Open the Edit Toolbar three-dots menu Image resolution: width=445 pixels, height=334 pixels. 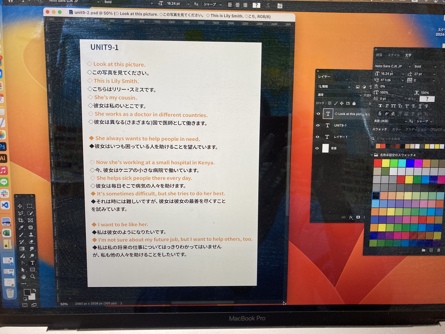tap(24, 284)
